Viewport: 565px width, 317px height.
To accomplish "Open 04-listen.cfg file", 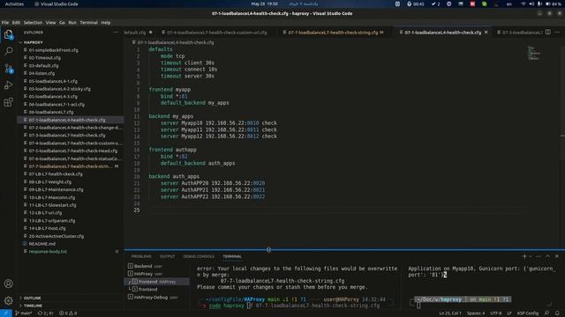I will (41, 73).
